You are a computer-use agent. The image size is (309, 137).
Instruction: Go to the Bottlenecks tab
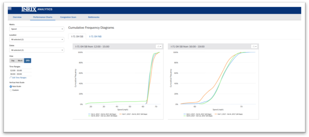94,17
